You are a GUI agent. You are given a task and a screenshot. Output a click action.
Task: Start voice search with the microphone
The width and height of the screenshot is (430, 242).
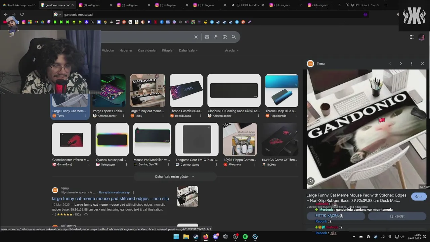pyautogui.click(x=216, y=37)
